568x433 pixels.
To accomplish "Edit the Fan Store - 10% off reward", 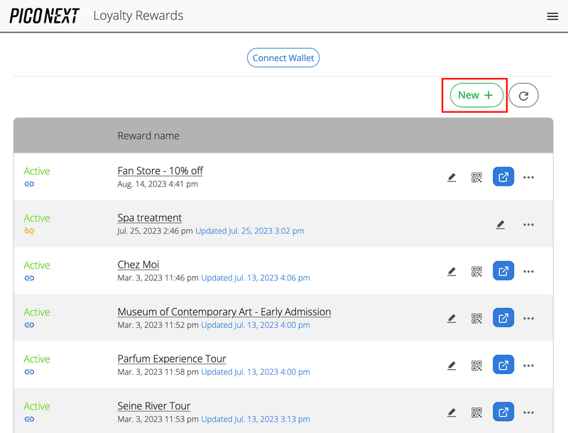I will pyautogui.click(x=452, y=177).
